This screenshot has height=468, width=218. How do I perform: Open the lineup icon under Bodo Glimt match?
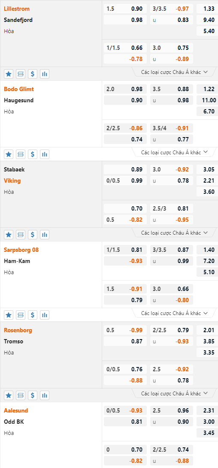point(21,154)
